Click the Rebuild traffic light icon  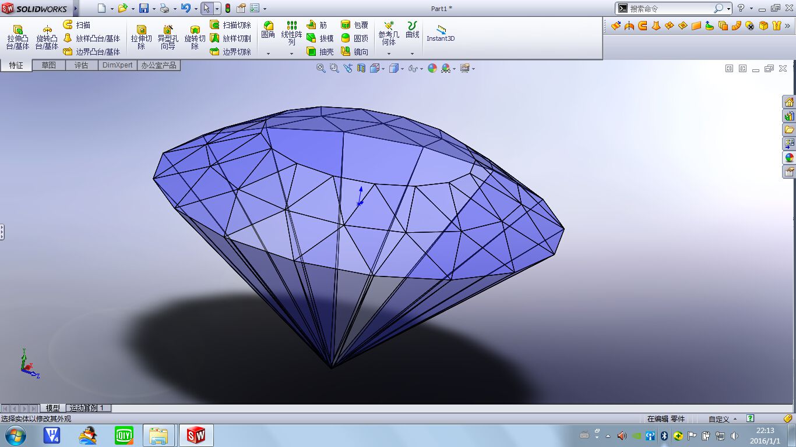point(227,8)
